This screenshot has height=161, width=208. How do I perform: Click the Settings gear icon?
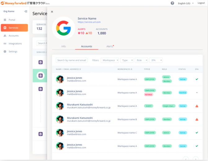coord(5,51)
